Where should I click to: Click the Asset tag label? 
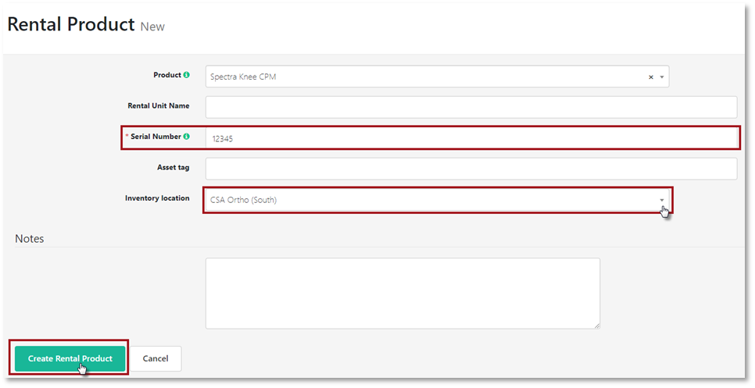[x=173, y=167]
